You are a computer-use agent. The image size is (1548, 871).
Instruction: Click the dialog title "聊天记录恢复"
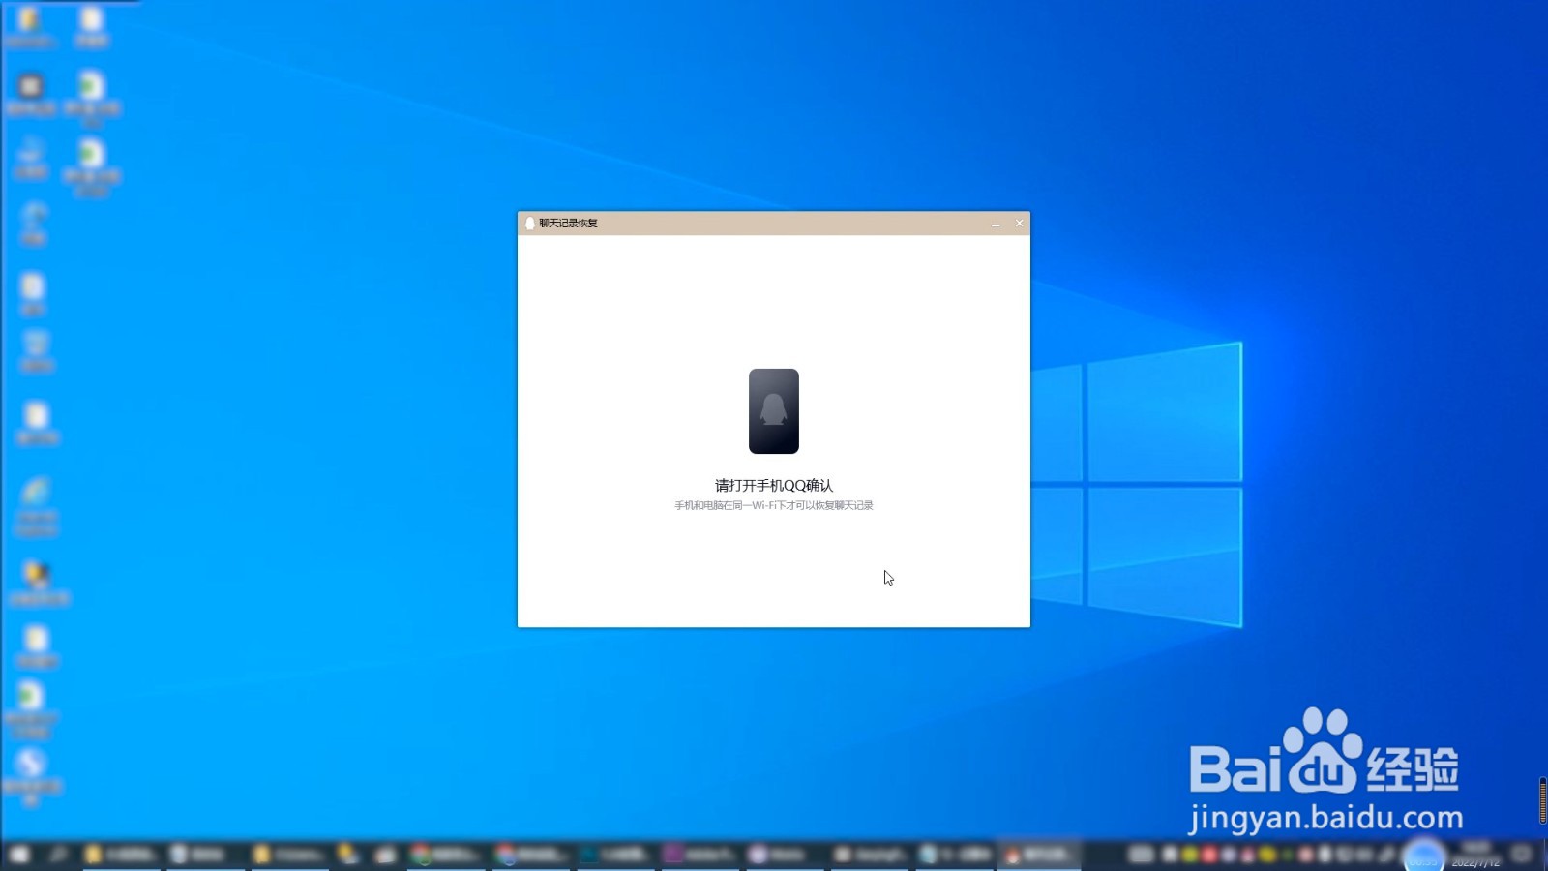[569, 224]
